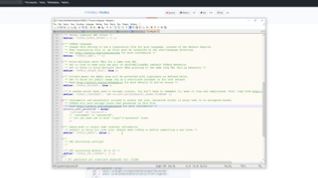
Task: Click the vertical scrollbar's up arrow
Action: pos(264,35)
